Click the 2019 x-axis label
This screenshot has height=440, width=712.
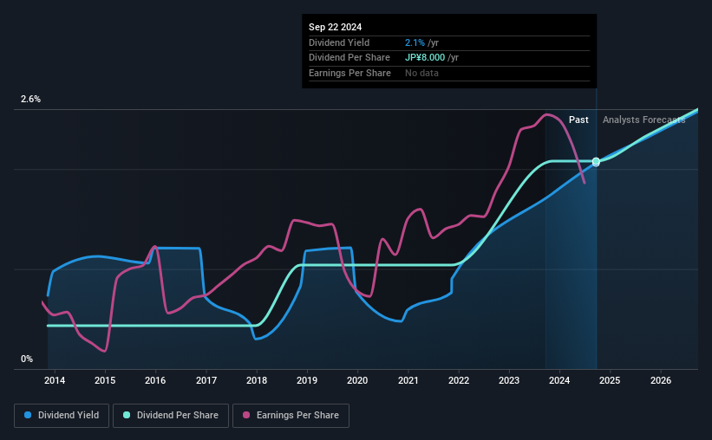tap(307, 380)
